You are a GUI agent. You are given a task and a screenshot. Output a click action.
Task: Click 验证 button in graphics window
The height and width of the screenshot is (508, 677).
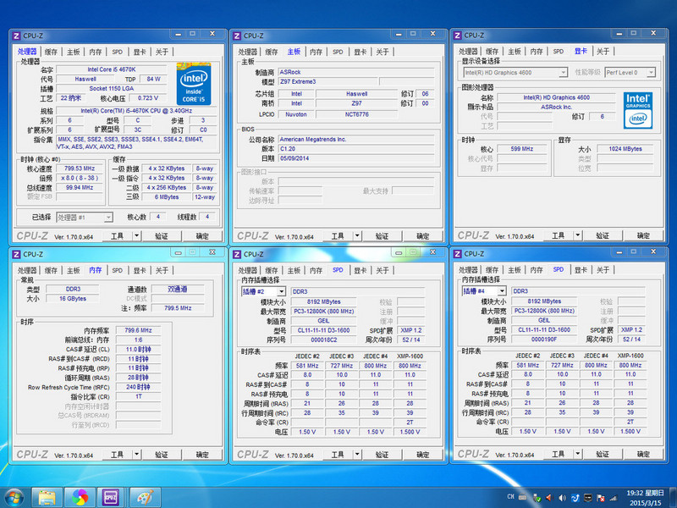tap(602, 235)
